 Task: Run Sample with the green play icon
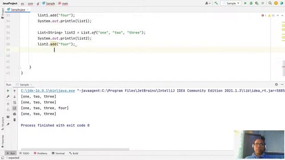pyautogui.click(x=245, y=3)
